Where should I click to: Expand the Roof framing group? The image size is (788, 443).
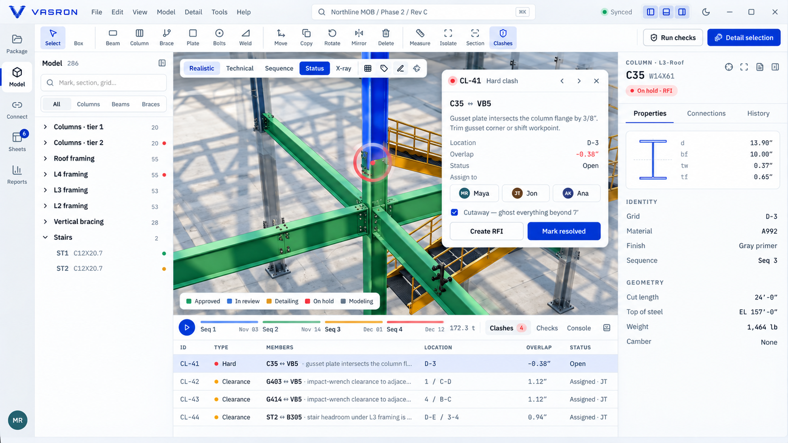tap(45, 158)
